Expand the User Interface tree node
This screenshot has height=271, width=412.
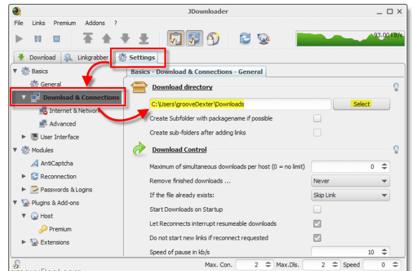click(24, 137)
